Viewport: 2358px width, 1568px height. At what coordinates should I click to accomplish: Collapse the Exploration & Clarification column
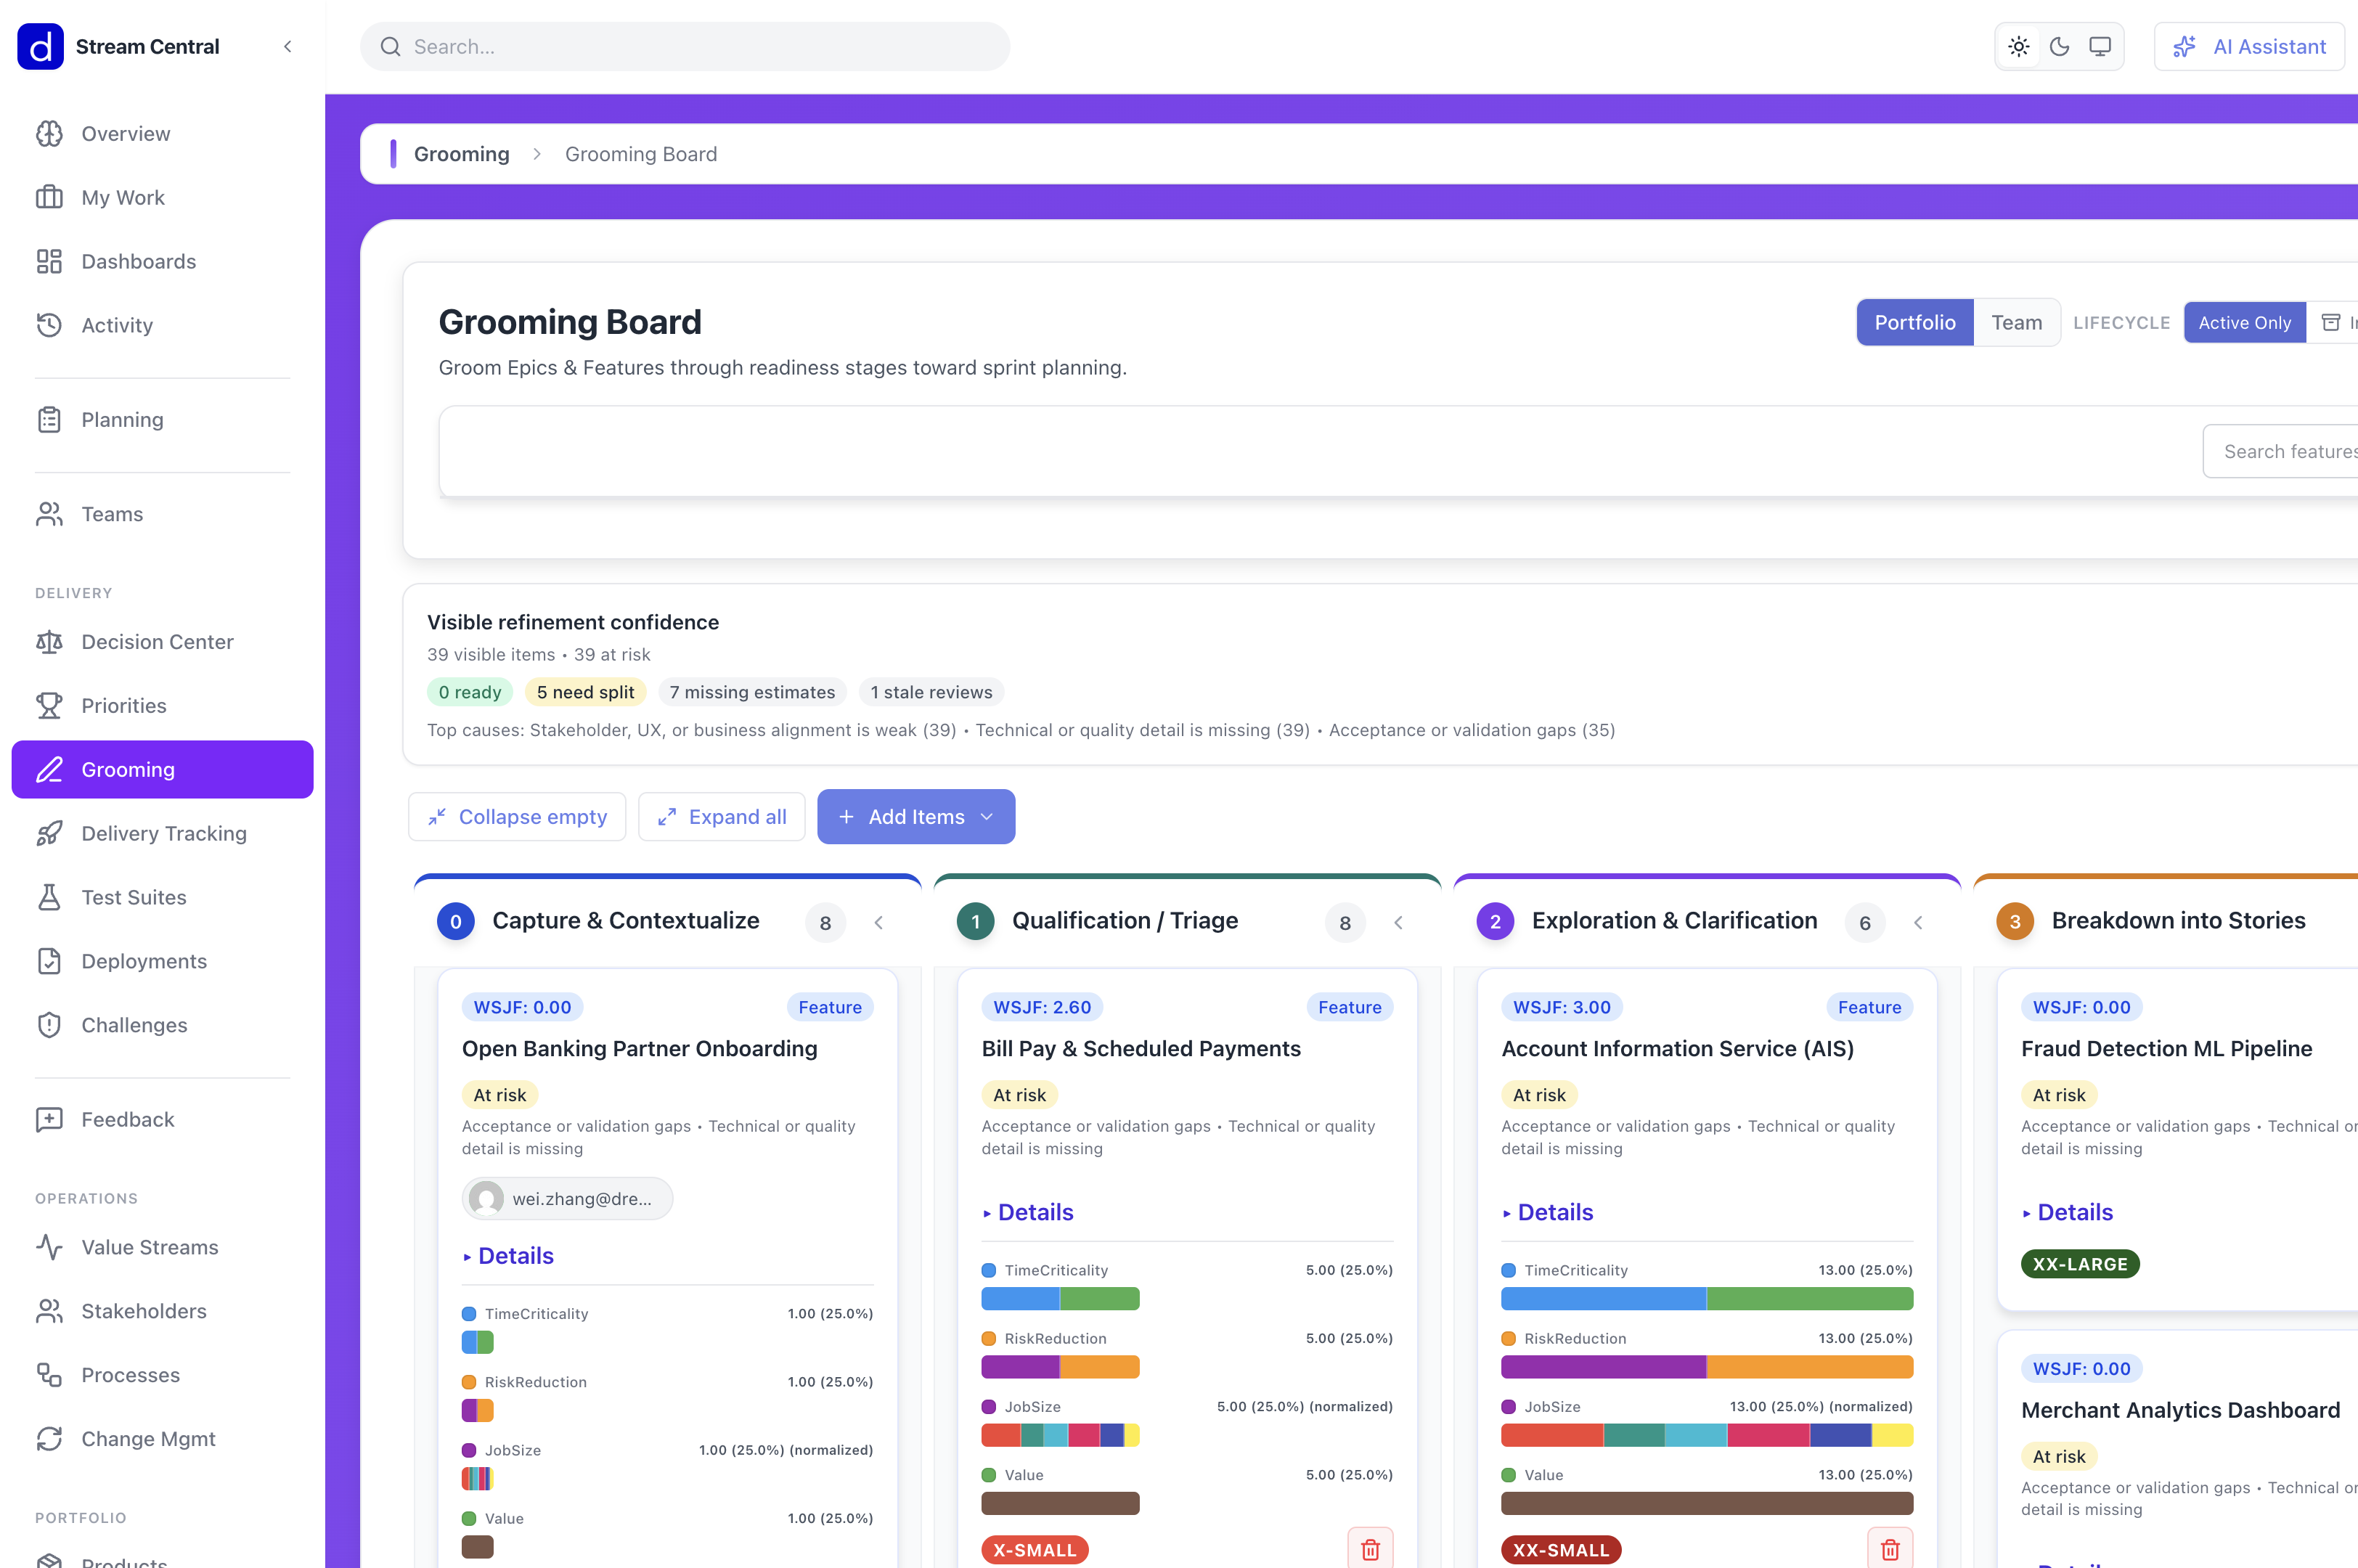1918,922
